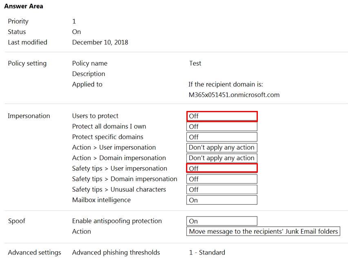Click the M365x051451.onmicrosoft.com domain text
This screenshot has height=259, width=348.
(234, 95)
